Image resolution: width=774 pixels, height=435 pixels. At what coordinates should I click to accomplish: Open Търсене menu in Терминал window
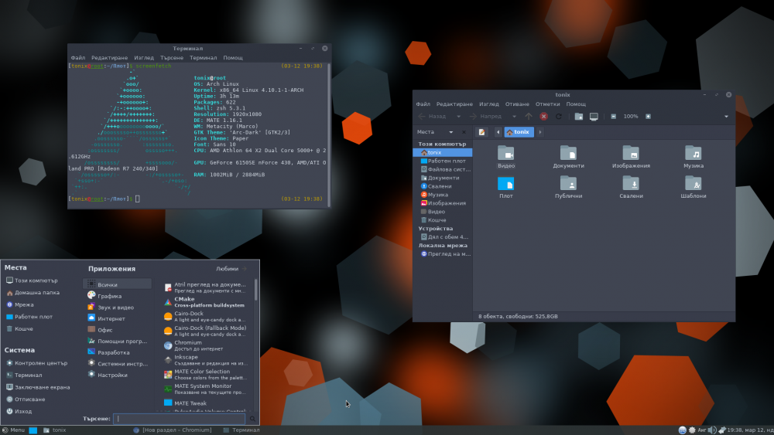pyautogui.click(x=172, y=58)
